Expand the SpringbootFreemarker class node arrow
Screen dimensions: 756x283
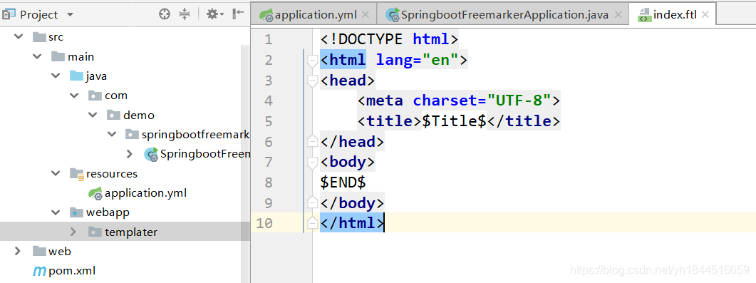pyautogui.click(x=129, y=154)
